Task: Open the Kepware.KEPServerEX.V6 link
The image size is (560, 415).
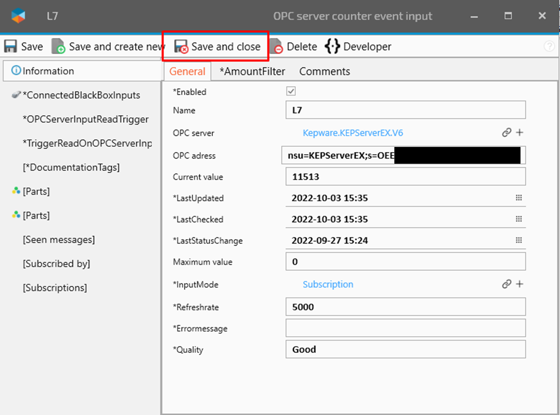Action: 353,133
